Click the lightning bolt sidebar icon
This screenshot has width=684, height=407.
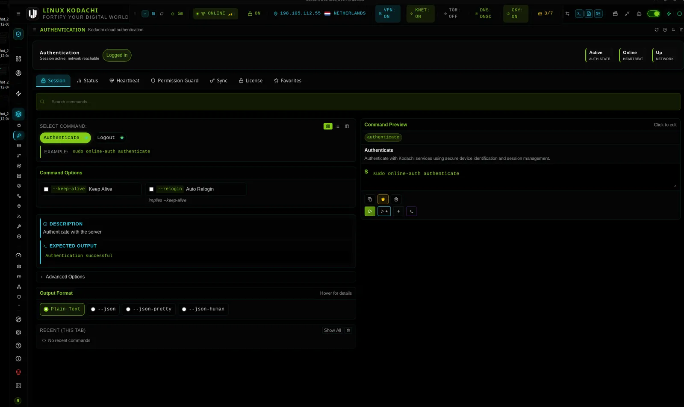pos(18,94)
